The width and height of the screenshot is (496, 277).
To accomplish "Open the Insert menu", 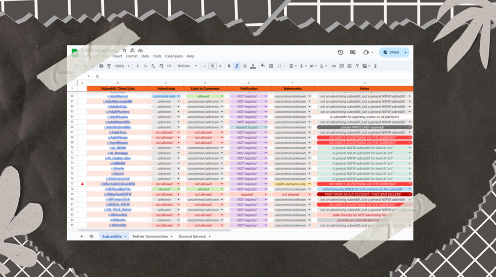I will [117, 56].
